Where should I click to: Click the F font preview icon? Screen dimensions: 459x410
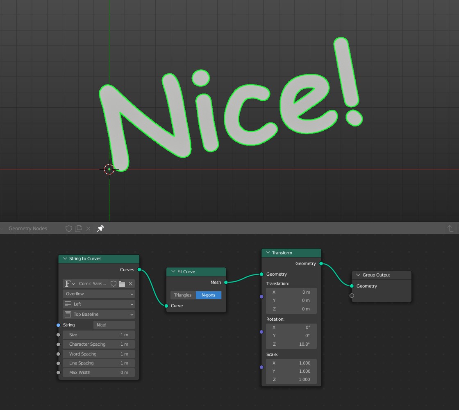[68, 283]
